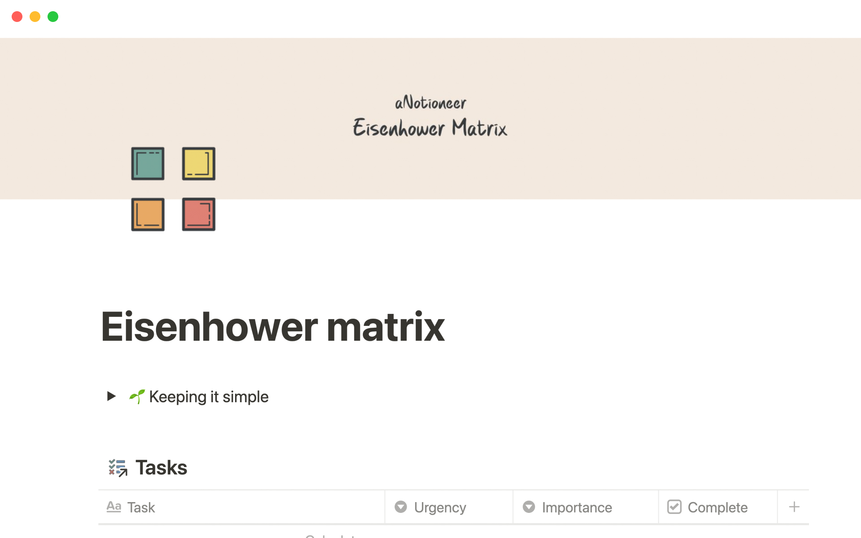Viewport: 861px width, 538px height.
Task: Click the Urgency column icon
Action: click(402, 506)
